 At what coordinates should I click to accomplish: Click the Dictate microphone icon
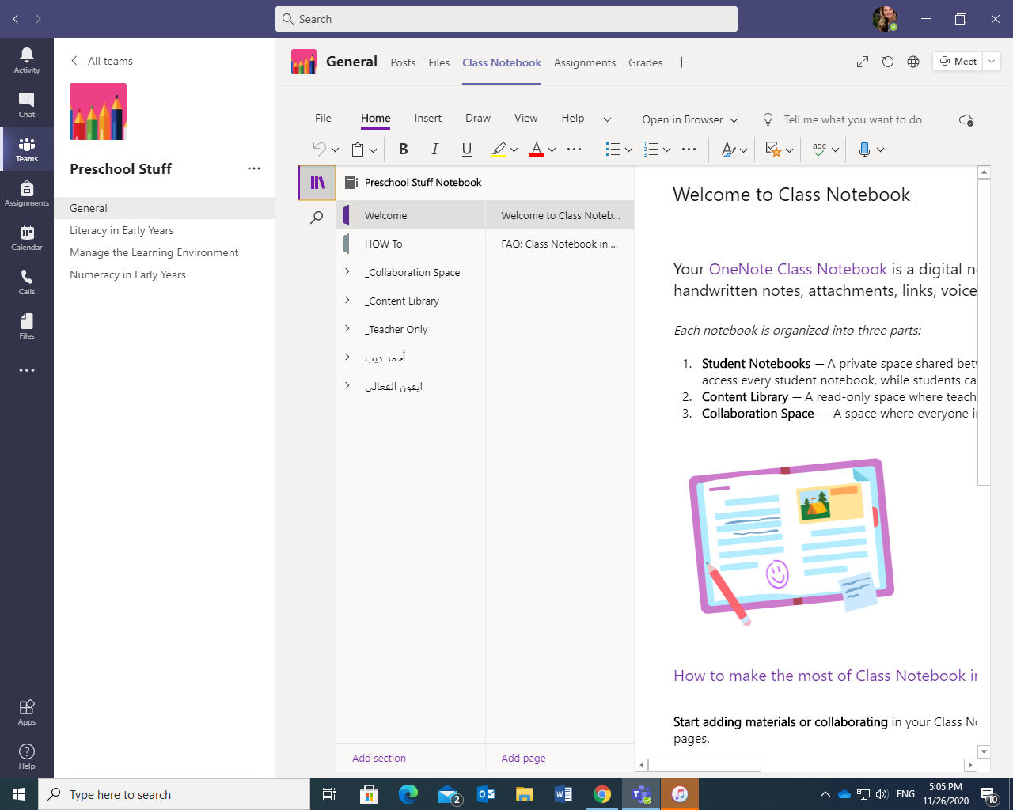point(864,149)
